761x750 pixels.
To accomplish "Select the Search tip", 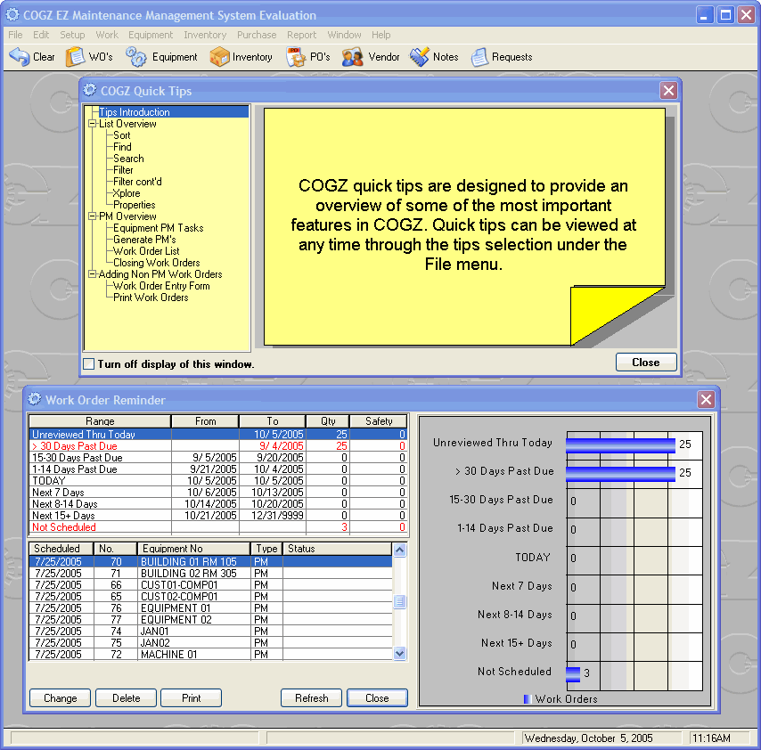I will 128,159.
